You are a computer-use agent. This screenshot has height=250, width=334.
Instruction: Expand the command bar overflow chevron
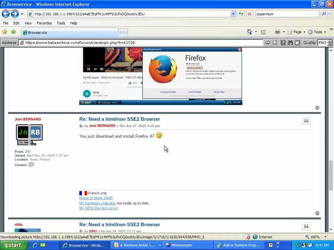point(331,29)
